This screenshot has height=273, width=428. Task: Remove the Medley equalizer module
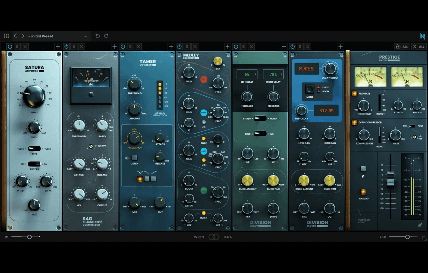click(x=195, y=47)
